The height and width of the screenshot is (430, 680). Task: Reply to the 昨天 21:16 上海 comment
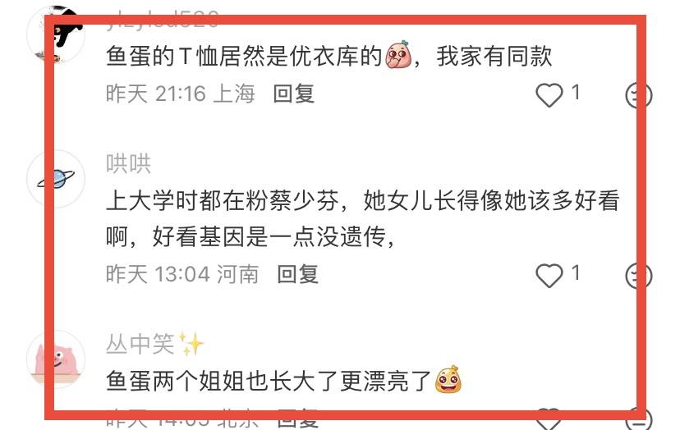click(293, 94)
